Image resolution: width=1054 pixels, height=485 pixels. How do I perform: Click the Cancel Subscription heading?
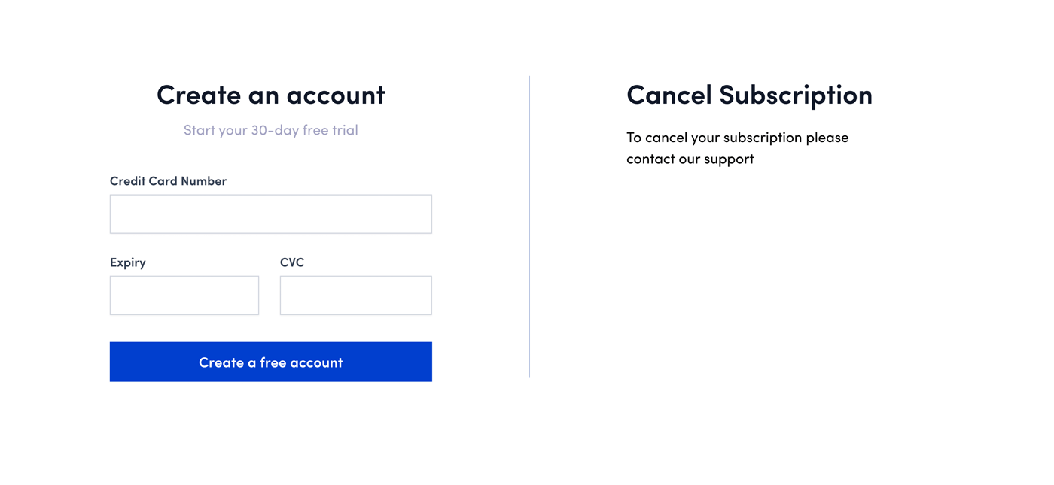tap(749, 95)
